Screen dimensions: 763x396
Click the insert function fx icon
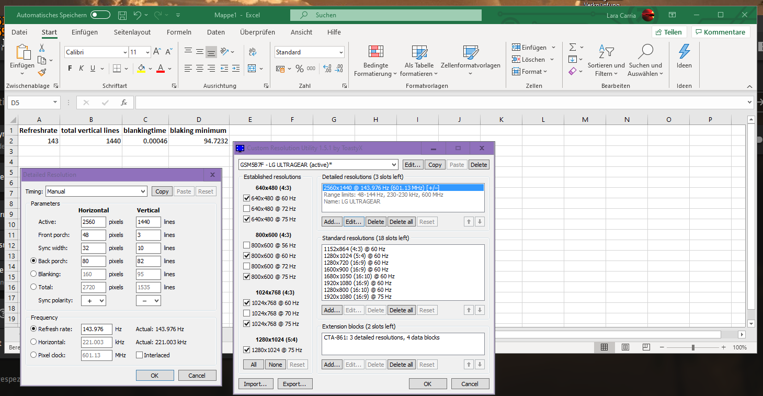pos(124,103)
